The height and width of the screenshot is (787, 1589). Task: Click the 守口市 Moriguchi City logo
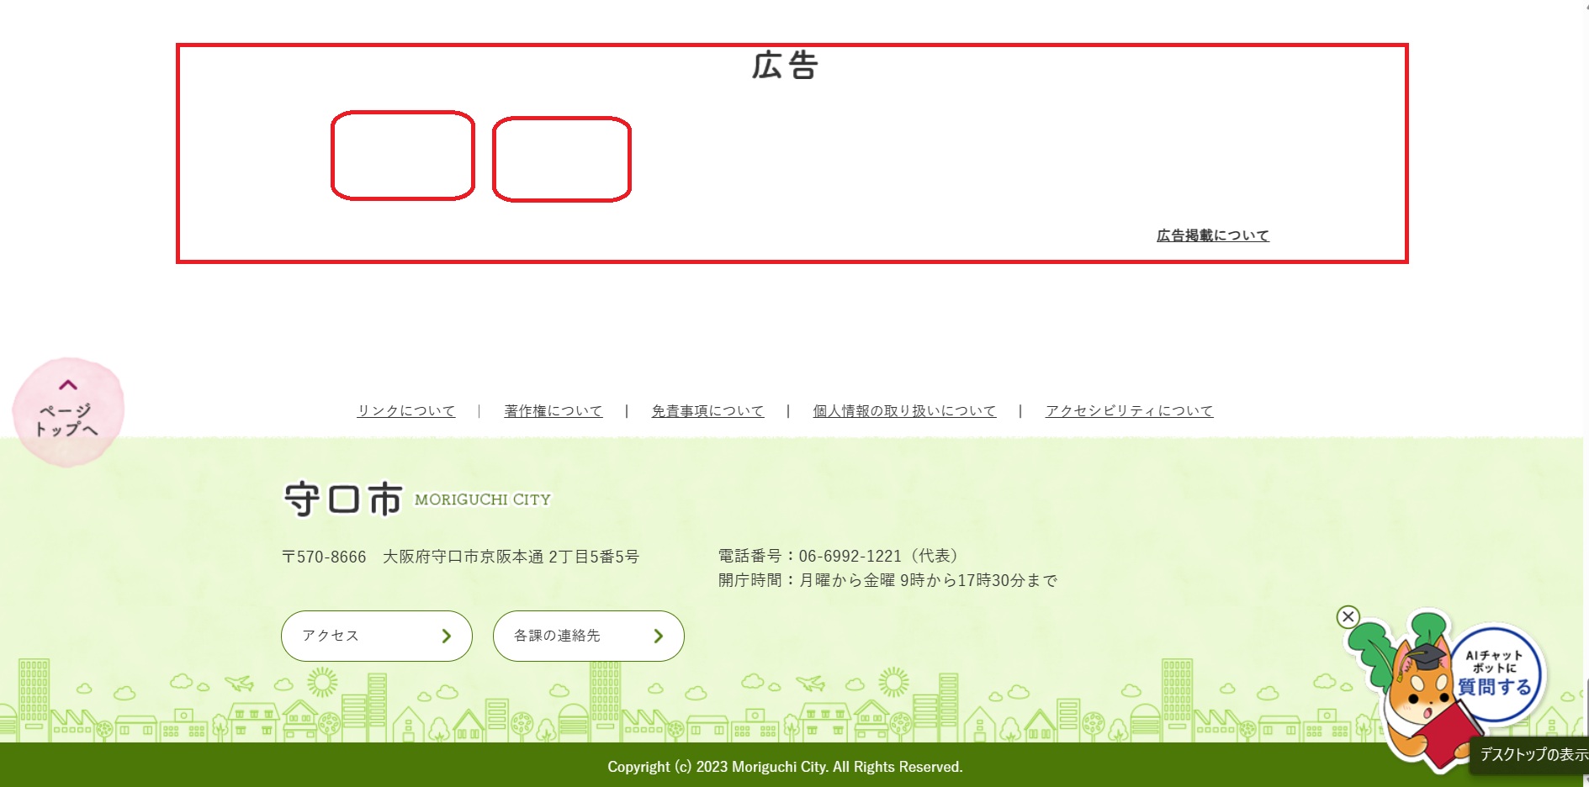[417, 499]
